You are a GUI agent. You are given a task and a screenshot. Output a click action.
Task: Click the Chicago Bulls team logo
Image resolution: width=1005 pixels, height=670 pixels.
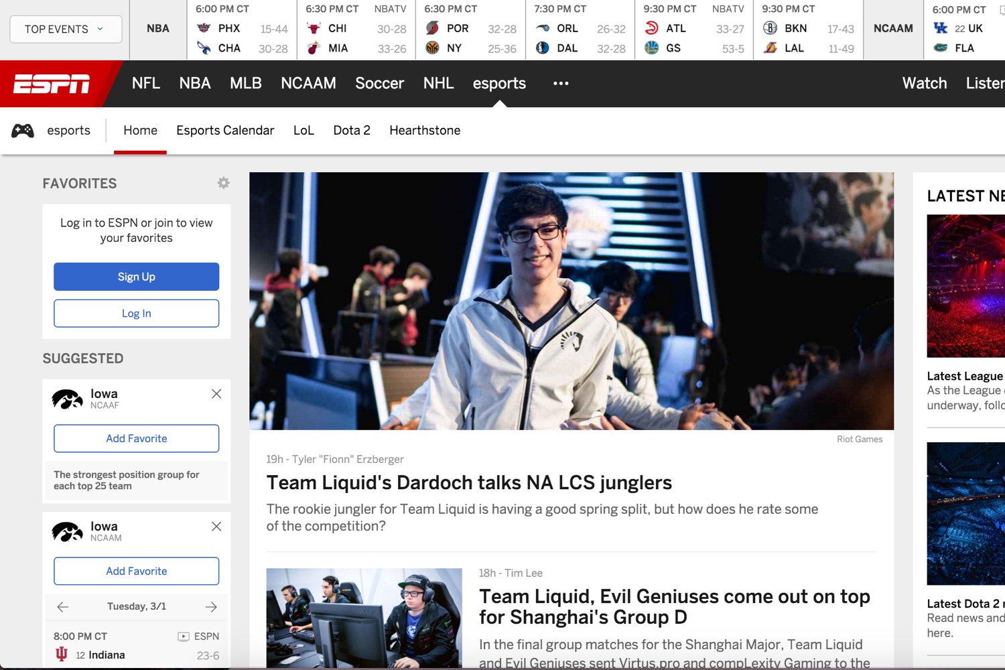(x=314, y=28)
